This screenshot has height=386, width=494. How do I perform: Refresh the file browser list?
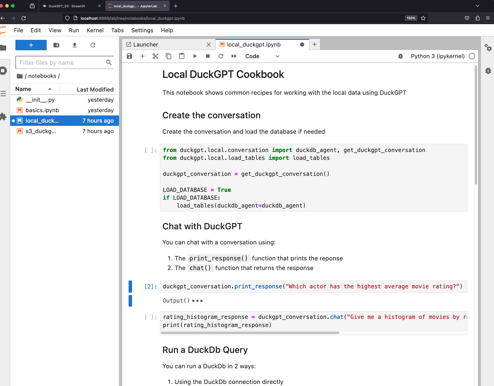[93, 45]
